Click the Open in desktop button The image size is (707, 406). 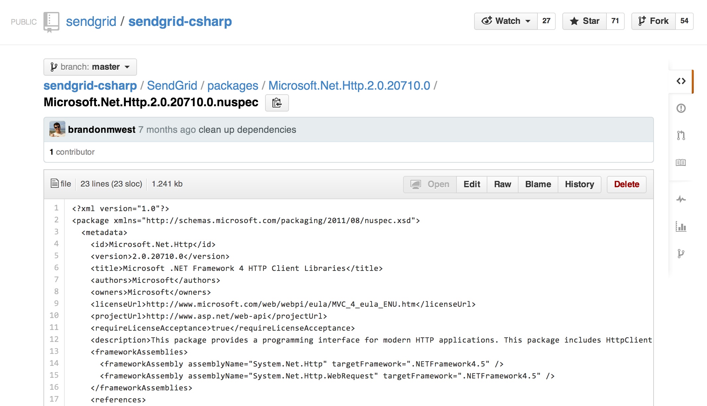(430, 185)
